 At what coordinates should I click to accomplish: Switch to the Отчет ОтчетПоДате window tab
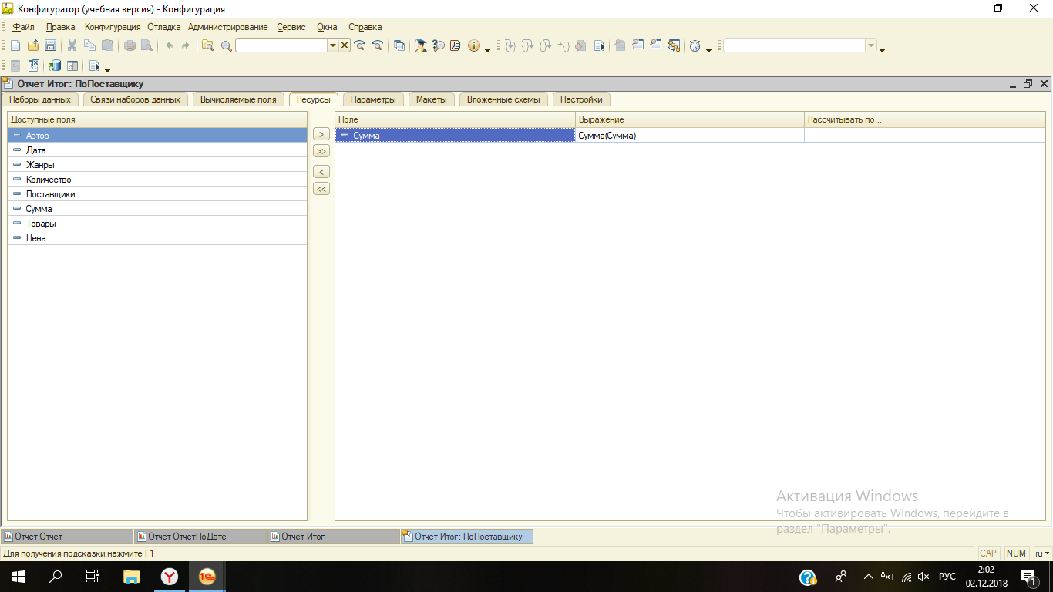pyautogui.click(x=200, y=536)
